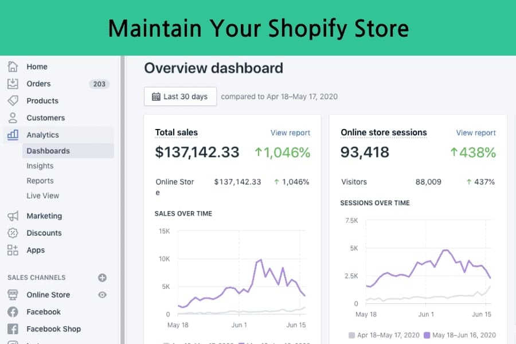Click the purple May 18–Jun 16 legend swatch
The image size is (516, 344).
427,335
